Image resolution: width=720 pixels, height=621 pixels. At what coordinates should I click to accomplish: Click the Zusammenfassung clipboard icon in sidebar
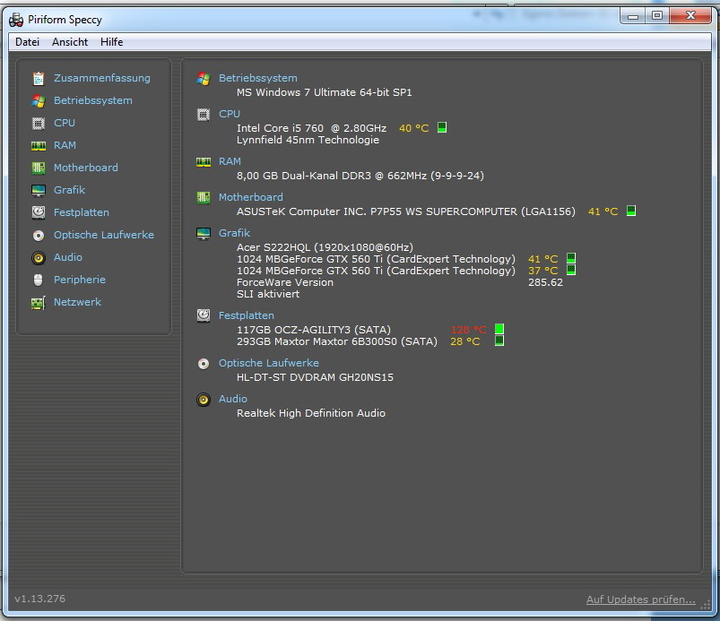click(39, 79)
